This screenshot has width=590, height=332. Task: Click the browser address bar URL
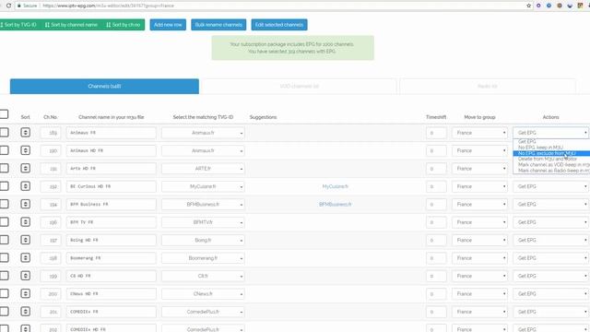[x=109, y=6]
